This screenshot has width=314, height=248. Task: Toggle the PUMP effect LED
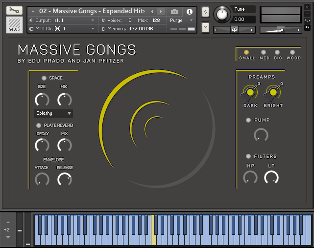click(248, 120)
